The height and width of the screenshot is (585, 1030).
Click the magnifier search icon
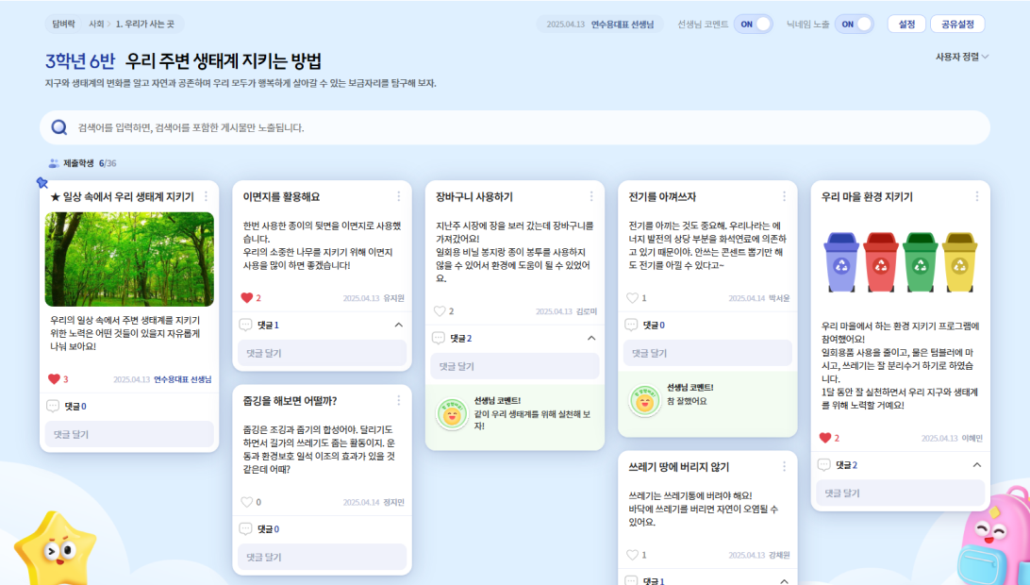point(59,127)
